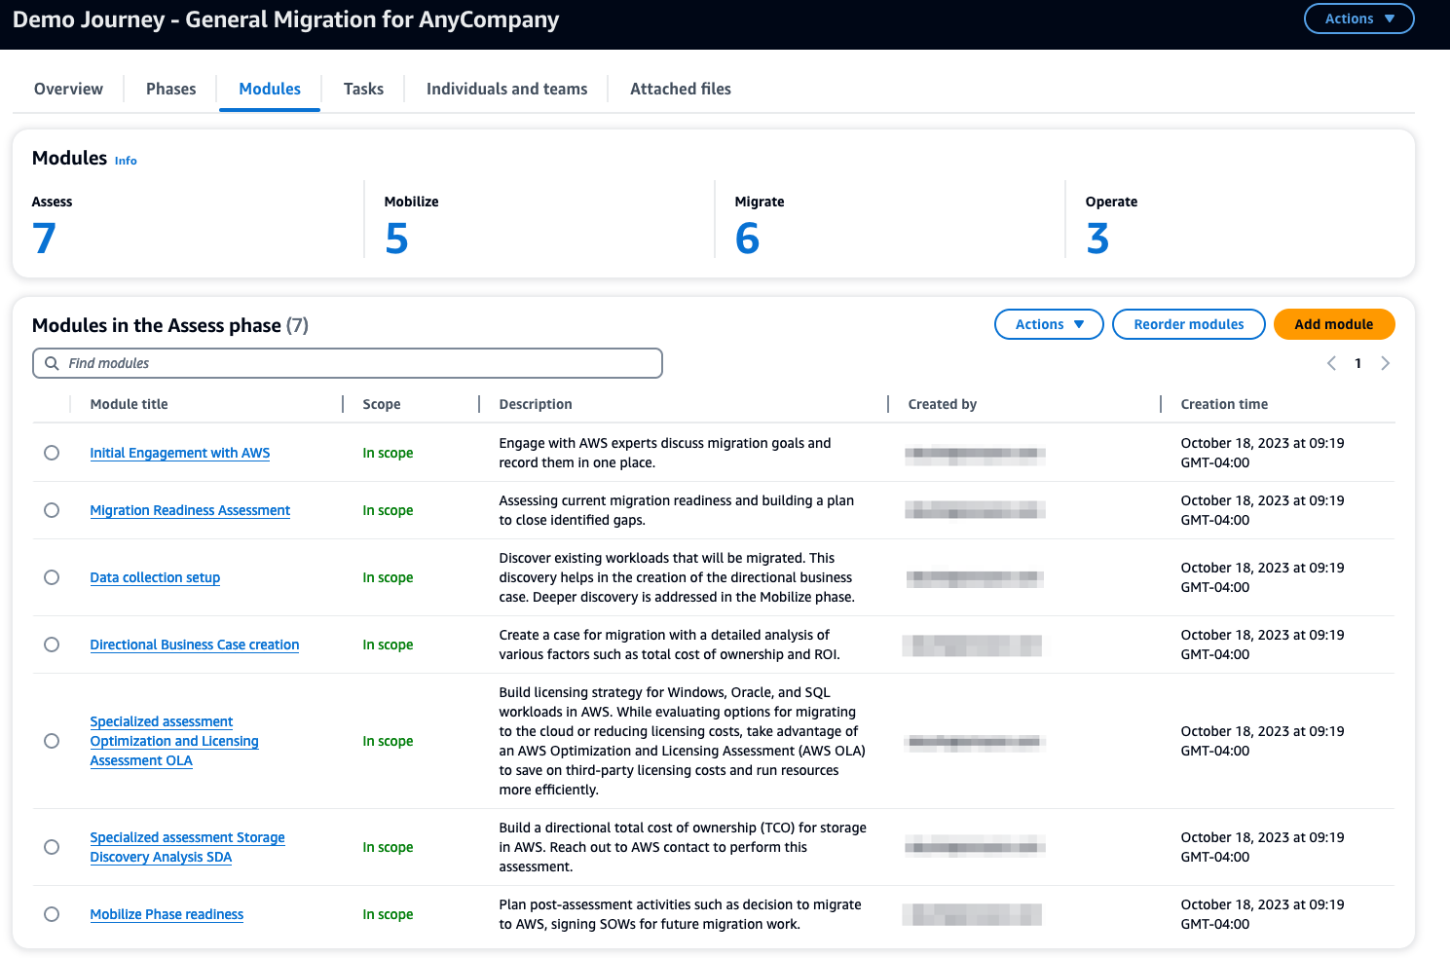Select the Mobilize Phase readiness radio button
This screenshot has width=1450, height=958.
pos(52,913)
